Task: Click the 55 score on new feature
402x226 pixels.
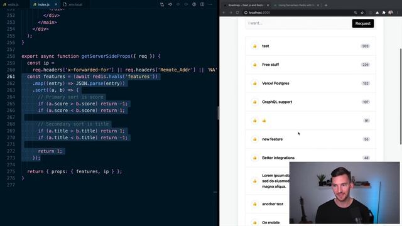Action: (366, 139)
